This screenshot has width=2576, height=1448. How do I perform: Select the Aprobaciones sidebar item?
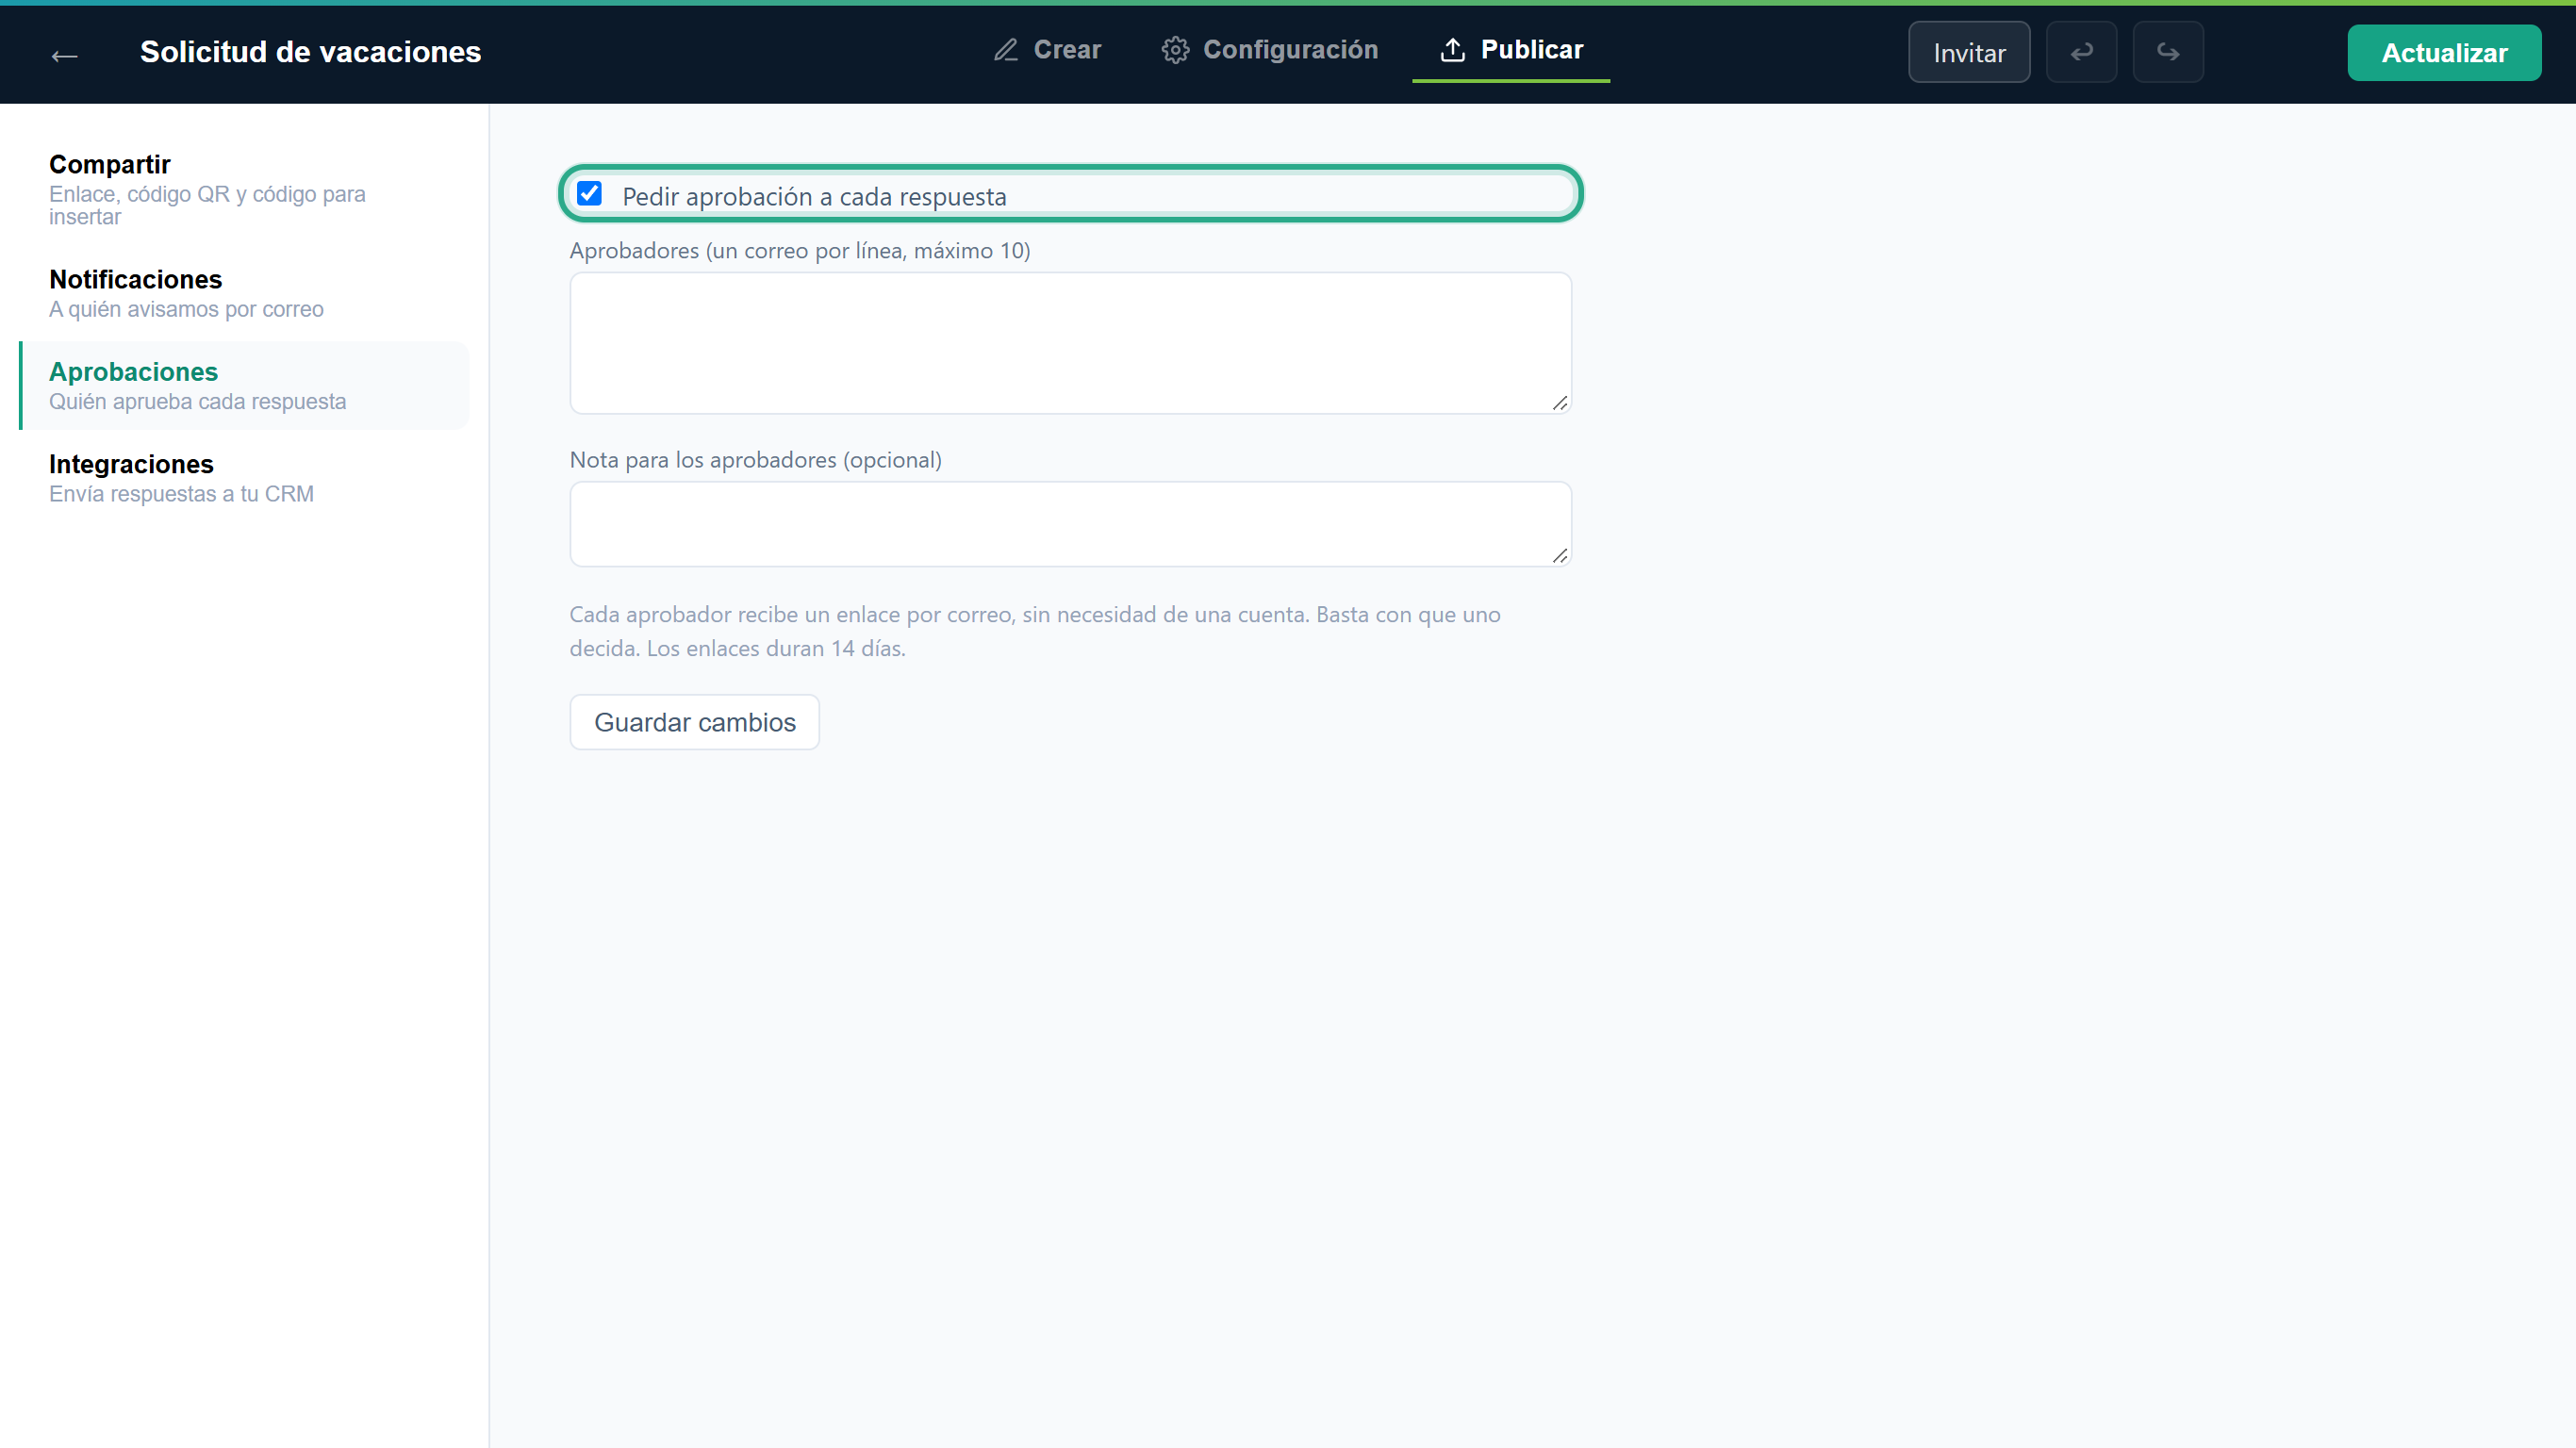(x=243, y=386)
